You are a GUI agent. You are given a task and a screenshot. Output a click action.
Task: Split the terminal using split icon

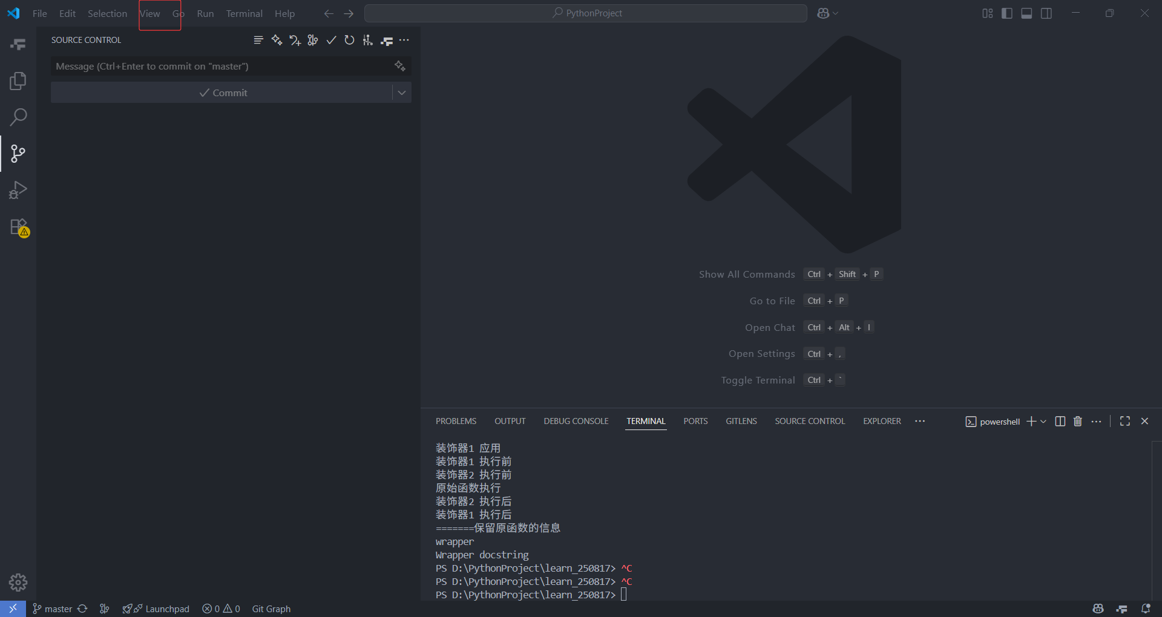pos(1060,421)
